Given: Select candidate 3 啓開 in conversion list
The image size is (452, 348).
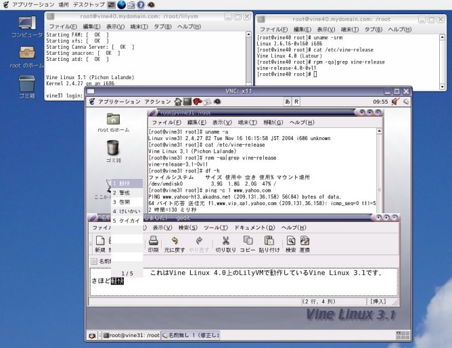Looking at the screenshot, I should point(127,202).
